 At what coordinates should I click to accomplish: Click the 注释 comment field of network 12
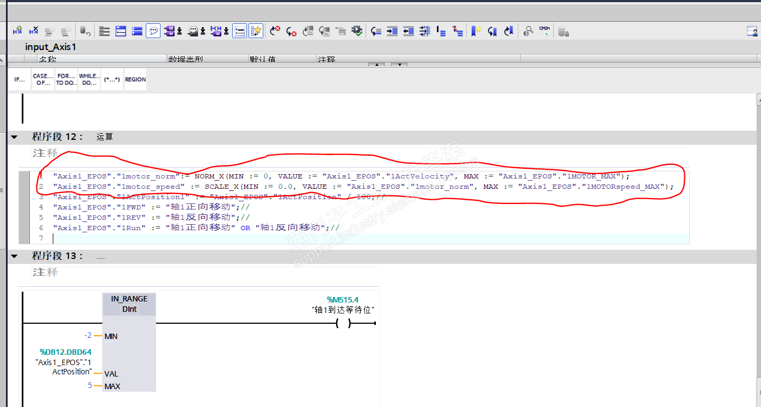pos(360,153)
